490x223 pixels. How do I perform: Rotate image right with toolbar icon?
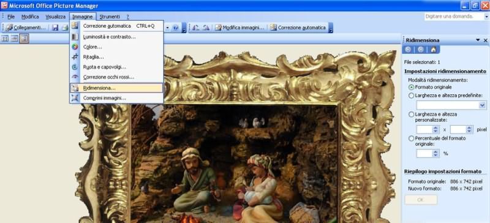pos(206,28)
